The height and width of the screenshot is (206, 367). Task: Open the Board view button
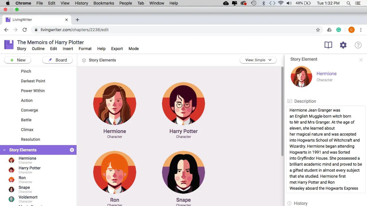click(57, 60)
